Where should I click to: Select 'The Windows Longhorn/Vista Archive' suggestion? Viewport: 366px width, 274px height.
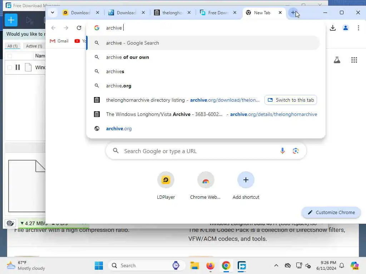(x=203, y=114)
